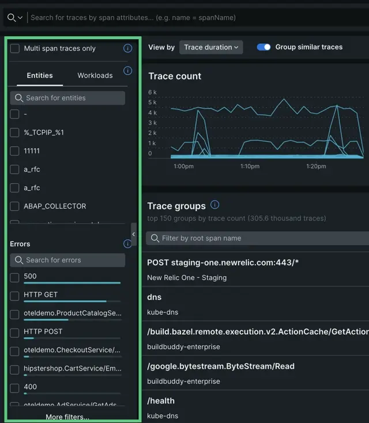Click the search magnifier icon in top bar
Viewport: 369px width, 423px height.
[11, 17]
